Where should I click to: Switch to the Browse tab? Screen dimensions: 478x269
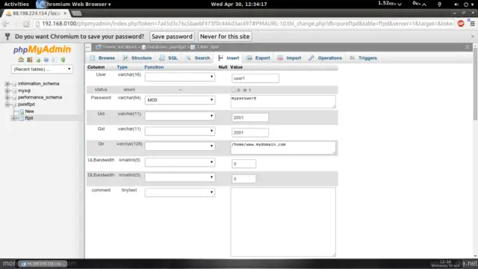pyautogui.click(x=102, y=58)
